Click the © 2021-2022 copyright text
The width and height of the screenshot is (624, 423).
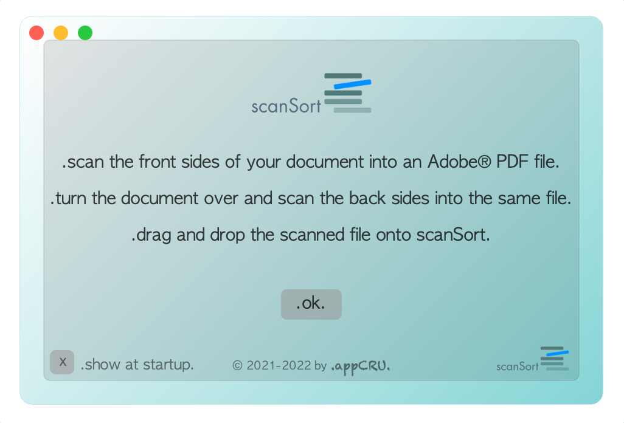pos(280,365)
